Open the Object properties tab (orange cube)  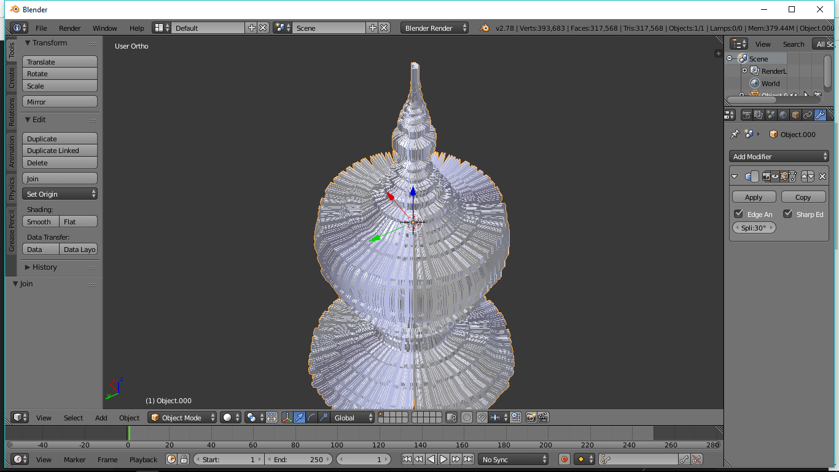tap(795, 115)
